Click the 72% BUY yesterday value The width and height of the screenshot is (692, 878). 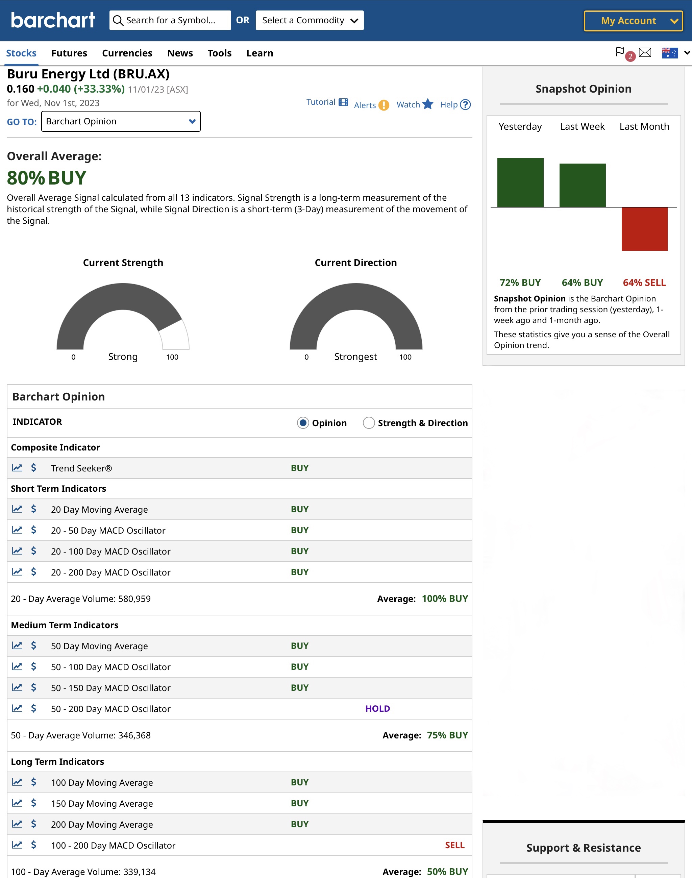[x=520, y=283]
